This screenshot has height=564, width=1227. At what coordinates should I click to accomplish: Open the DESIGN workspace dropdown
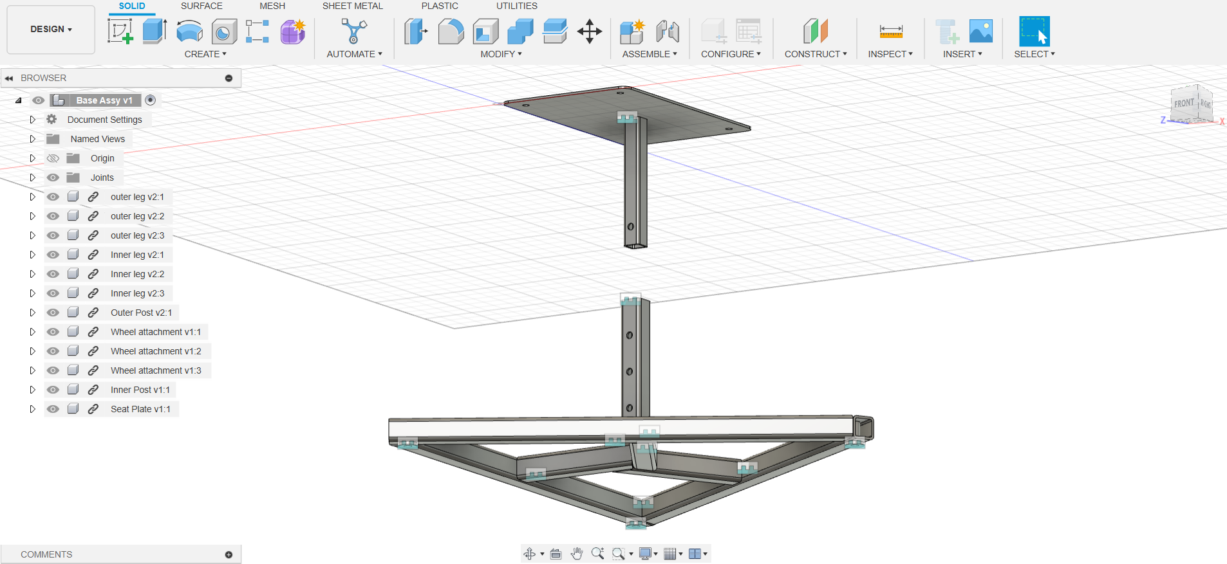(x=51, y=29)
